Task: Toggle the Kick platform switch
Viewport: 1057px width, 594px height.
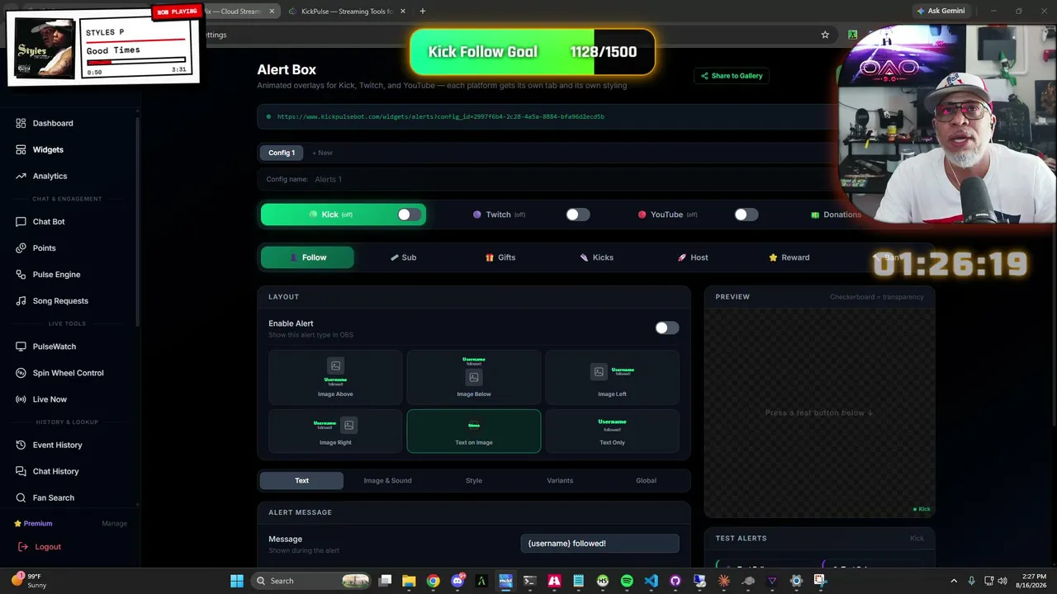Action: [x=410, y=214]
